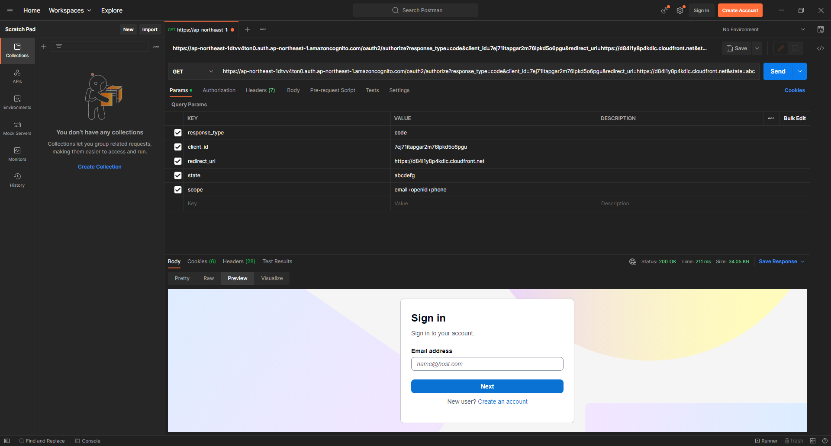Open the environment quick look icon

821,29
